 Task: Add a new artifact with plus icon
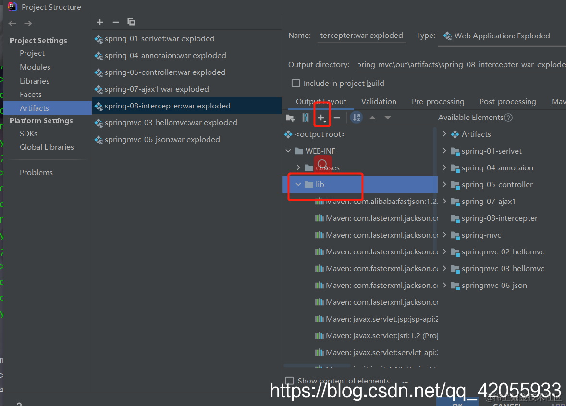click(x=100, y=22)
